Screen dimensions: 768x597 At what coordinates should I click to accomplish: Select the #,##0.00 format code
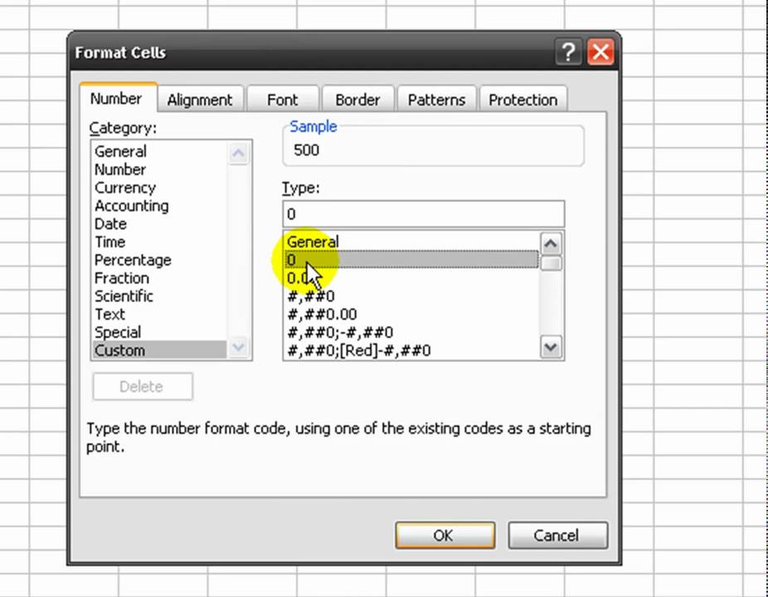[411, 314]
